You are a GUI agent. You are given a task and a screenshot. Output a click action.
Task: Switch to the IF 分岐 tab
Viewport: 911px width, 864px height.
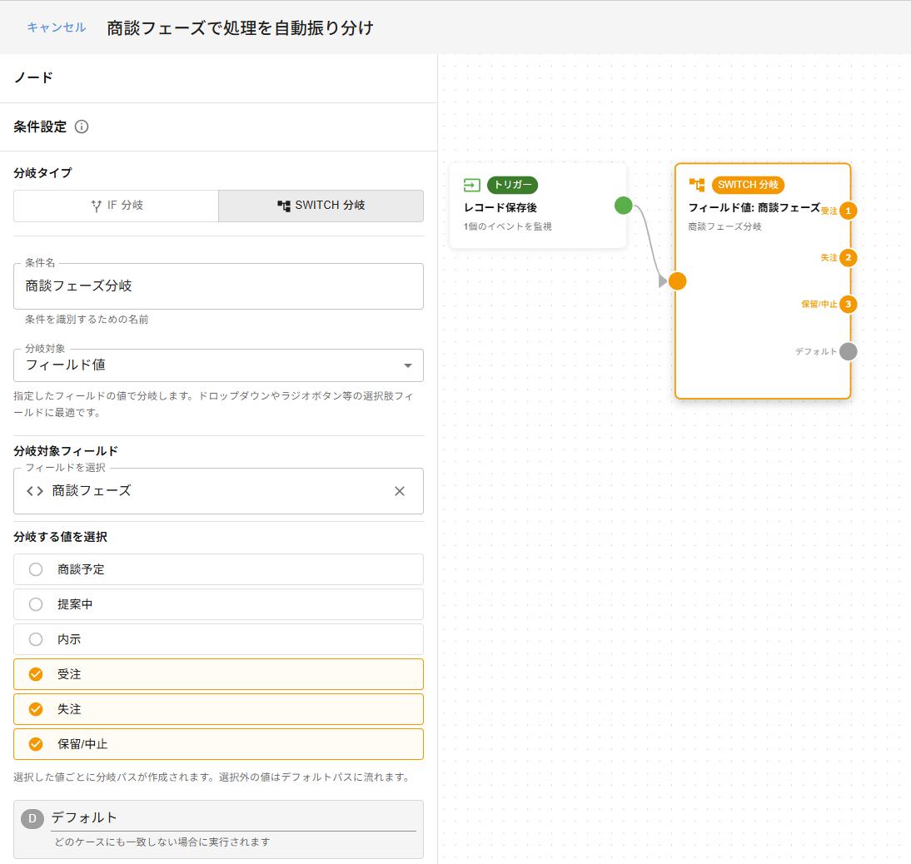(117, 206)
